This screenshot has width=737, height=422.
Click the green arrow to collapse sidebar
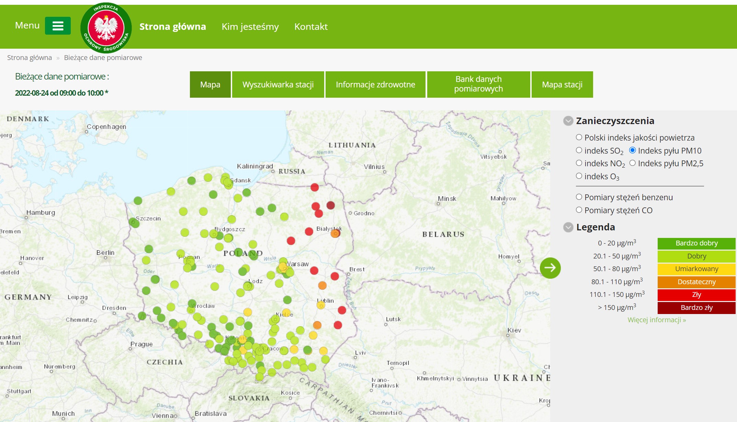point(550,268)
